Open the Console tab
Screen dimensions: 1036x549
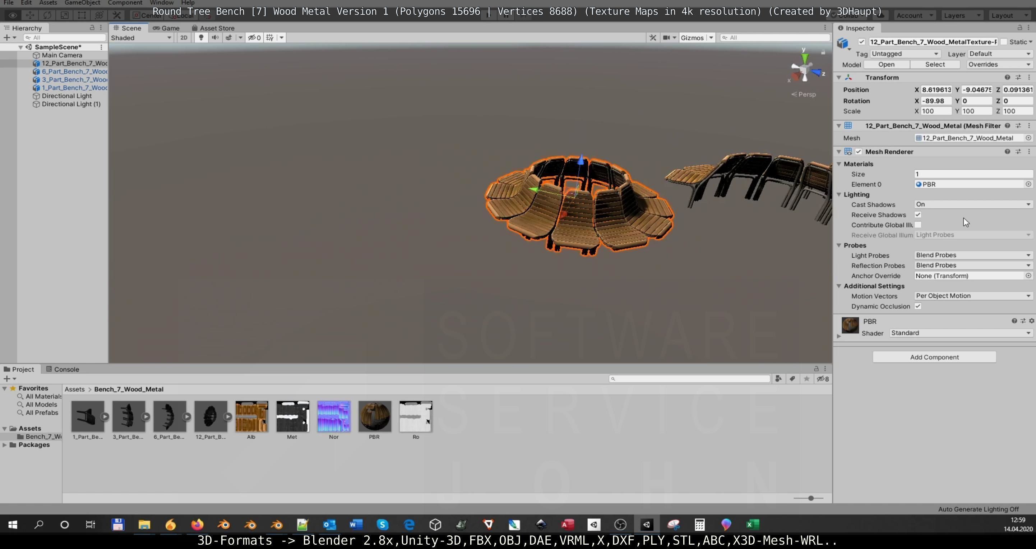63,369
